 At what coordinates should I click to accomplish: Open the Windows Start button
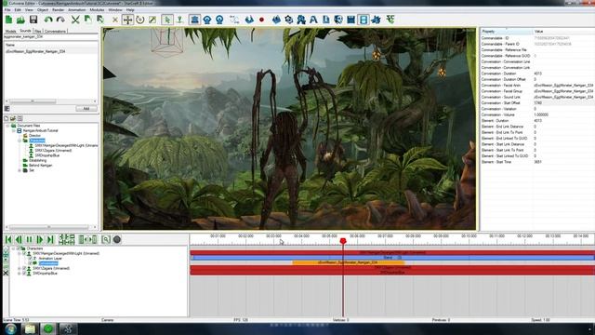pyautogui.click(x=10, y=328)
